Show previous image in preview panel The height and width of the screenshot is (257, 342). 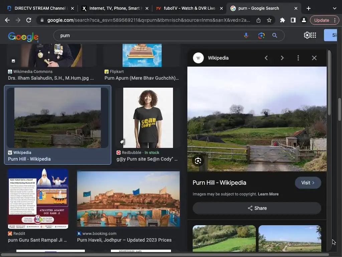click(266, 58)
